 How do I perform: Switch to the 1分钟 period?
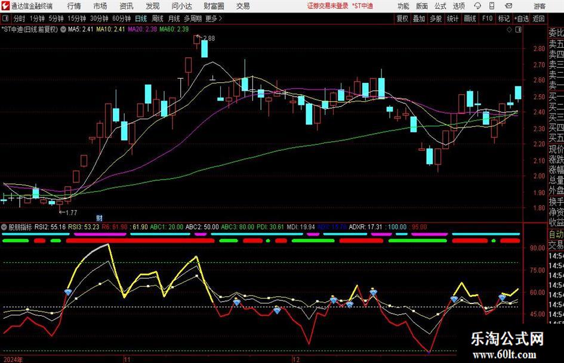pos(37,18)
